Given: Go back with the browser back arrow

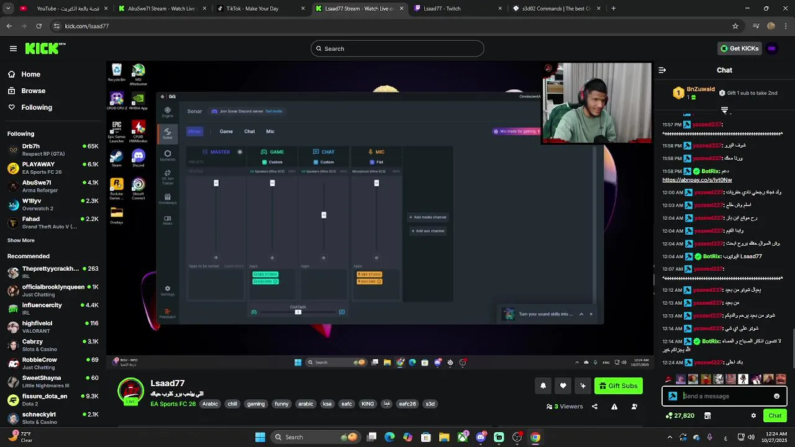Looking at the screenshot, I should 9,26.
